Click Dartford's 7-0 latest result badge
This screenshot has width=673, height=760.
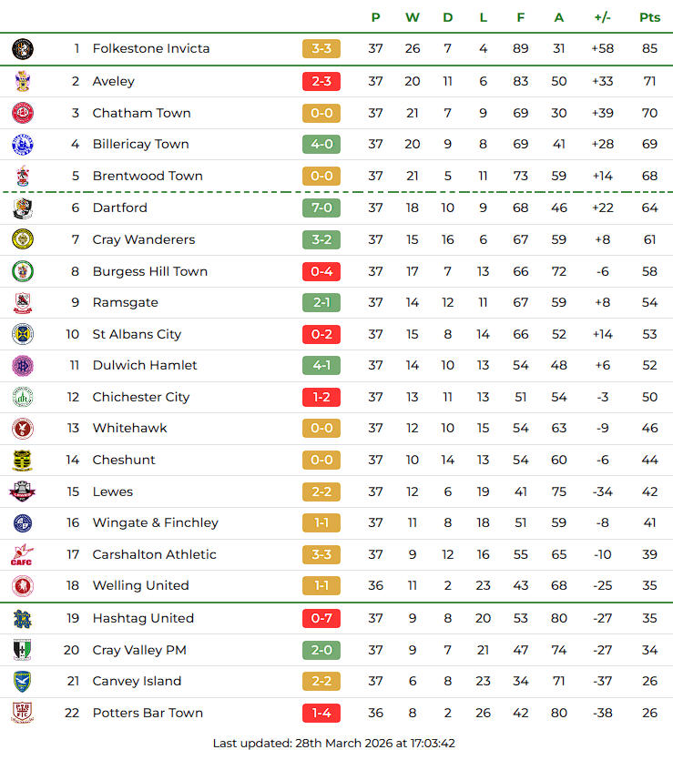[x=321, y=208]
